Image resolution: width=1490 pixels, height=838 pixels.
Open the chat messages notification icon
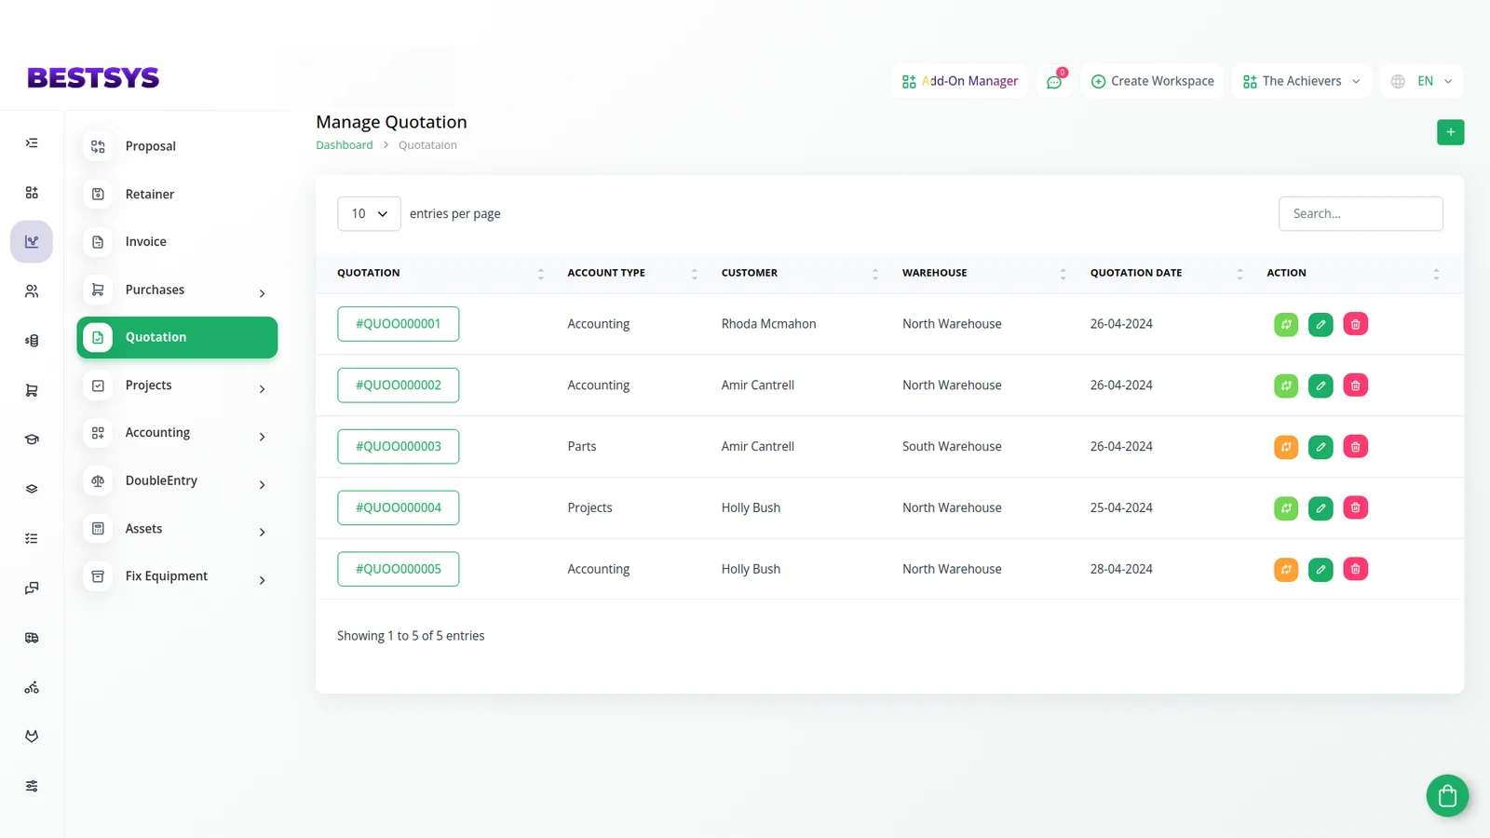pyautogui.click(x=1054, y=82)
